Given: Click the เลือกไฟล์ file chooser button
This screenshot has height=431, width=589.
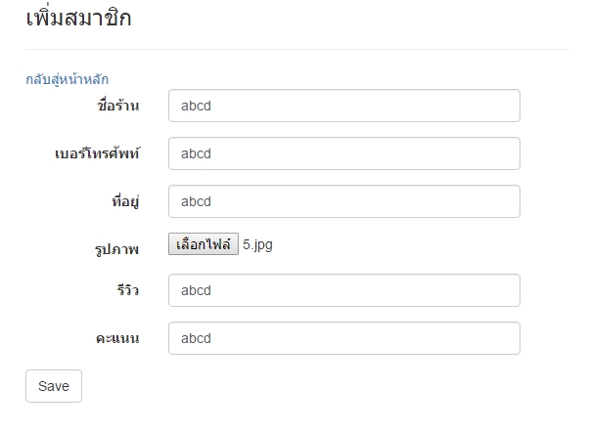Looking at the screenshot, I should (204, 244).
